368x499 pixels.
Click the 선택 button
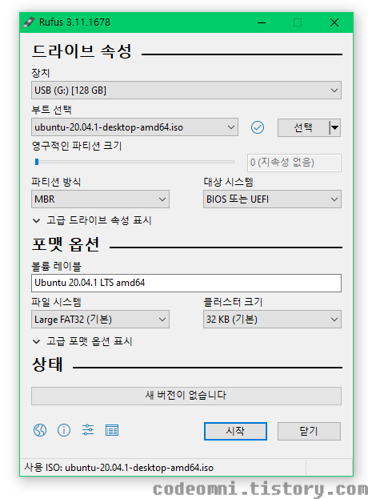303,128
